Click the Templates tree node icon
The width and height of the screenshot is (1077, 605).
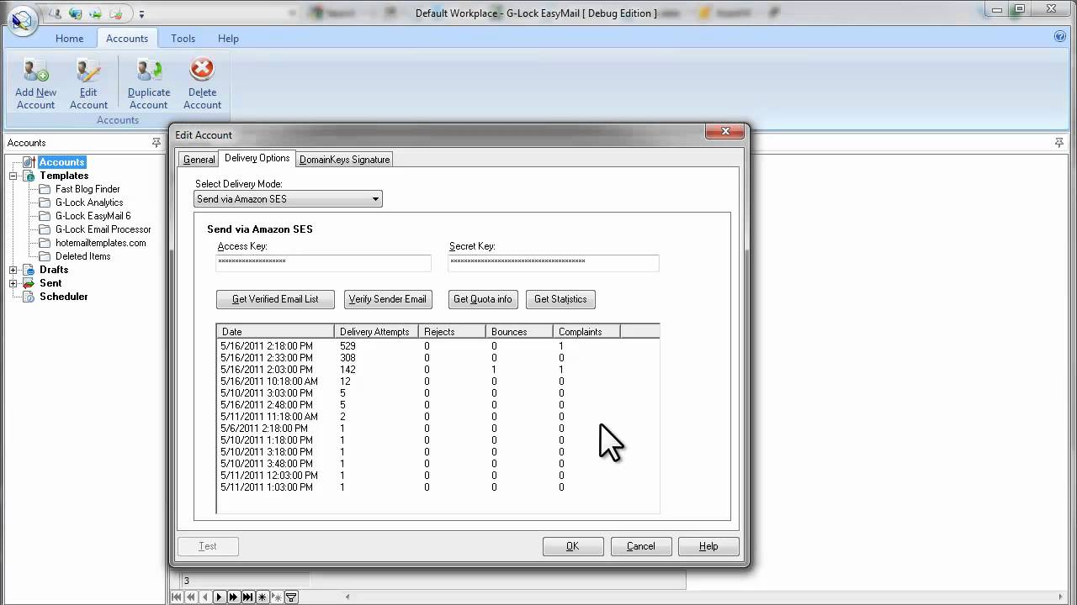click(x=29, y=176)
